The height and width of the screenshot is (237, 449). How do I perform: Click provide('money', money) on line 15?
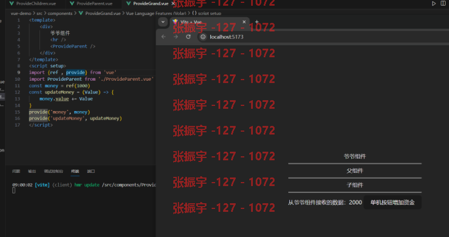pyautogui.click(x=59, y=112)
